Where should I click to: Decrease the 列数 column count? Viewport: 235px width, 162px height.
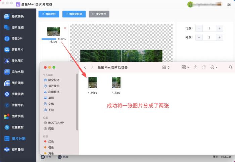(x=199, y=37)
